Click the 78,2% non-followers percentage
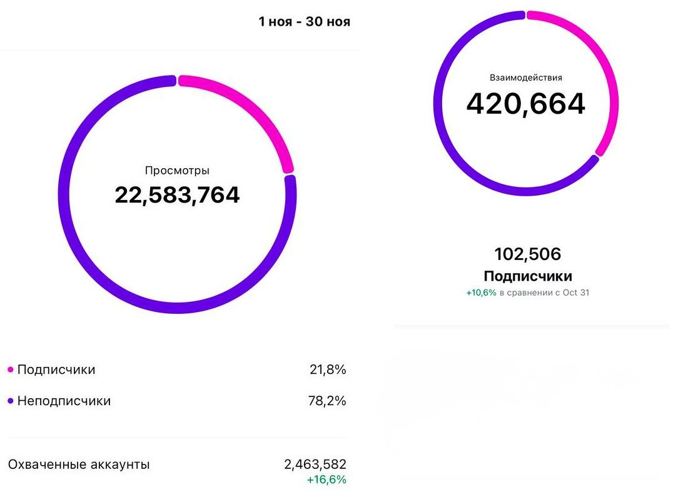This screenshot has width=688, height=502. (328, 401)
